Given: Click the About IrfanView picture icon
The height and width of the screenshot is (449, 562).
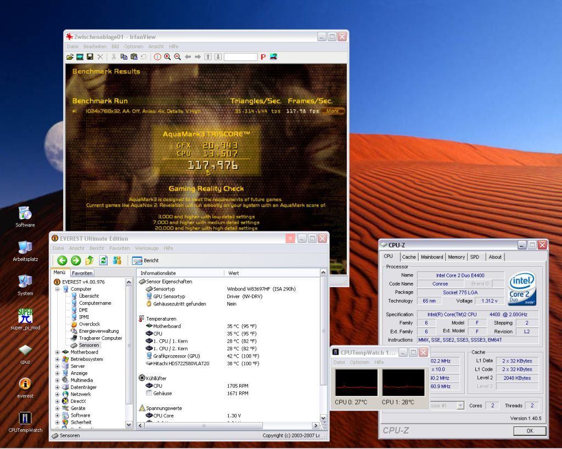Looking at the screenshot, I should [273, 56].
